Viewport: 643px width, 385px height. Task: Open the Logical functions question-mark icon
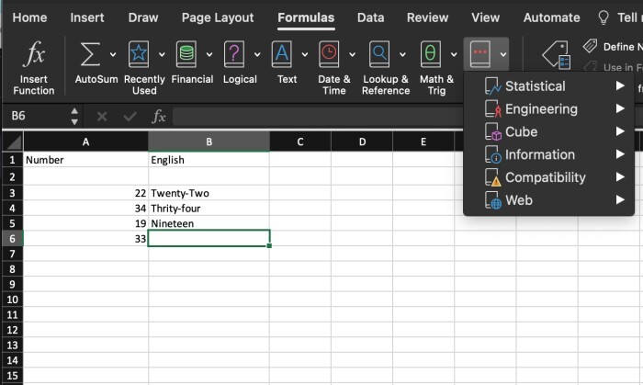click(x=234, y=55)
